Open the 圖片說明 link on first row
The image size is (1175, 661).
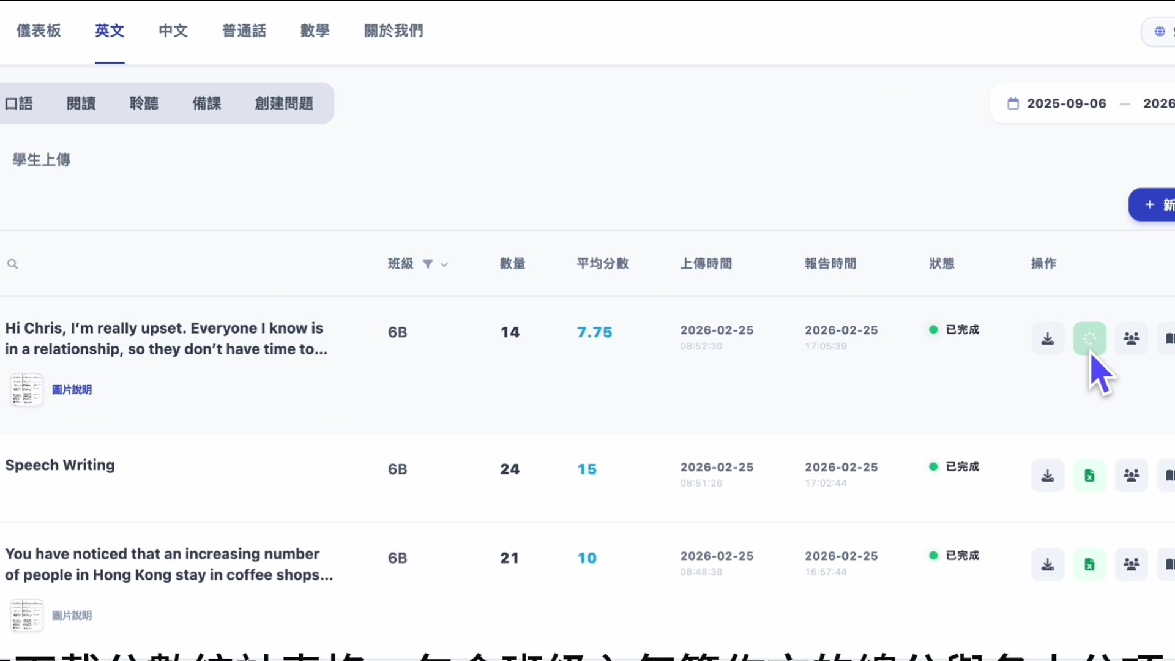coord(72,389)
